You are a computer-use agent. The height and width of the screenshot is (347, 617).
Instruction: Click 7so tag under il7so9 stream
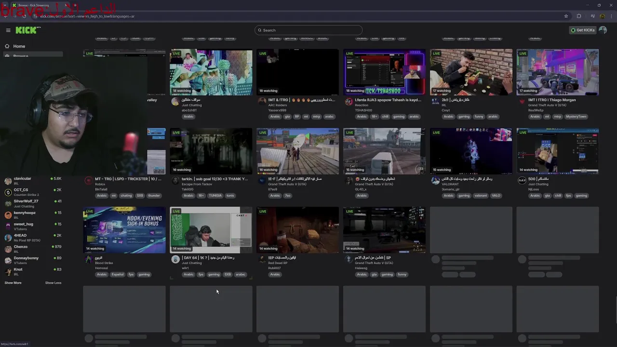[287, 196]
